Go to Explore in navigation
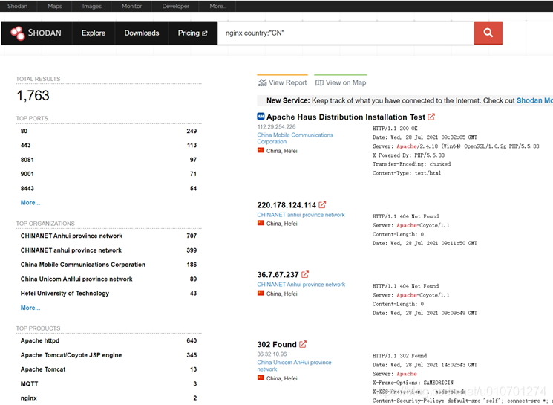Image resolution: width=553 pixels, height=405 pixels. click(x=94, y=33)
